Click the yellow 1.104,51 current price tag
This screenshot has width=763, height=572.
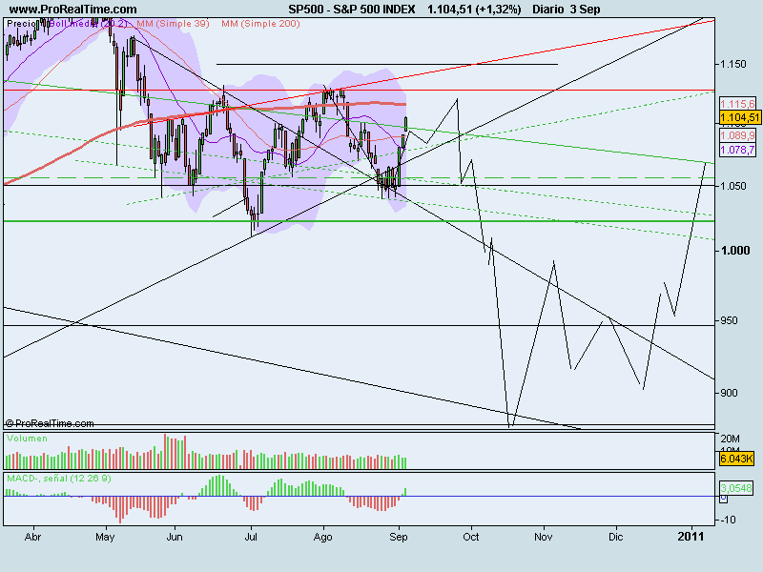pyautogui.click(x=740, y=117)
